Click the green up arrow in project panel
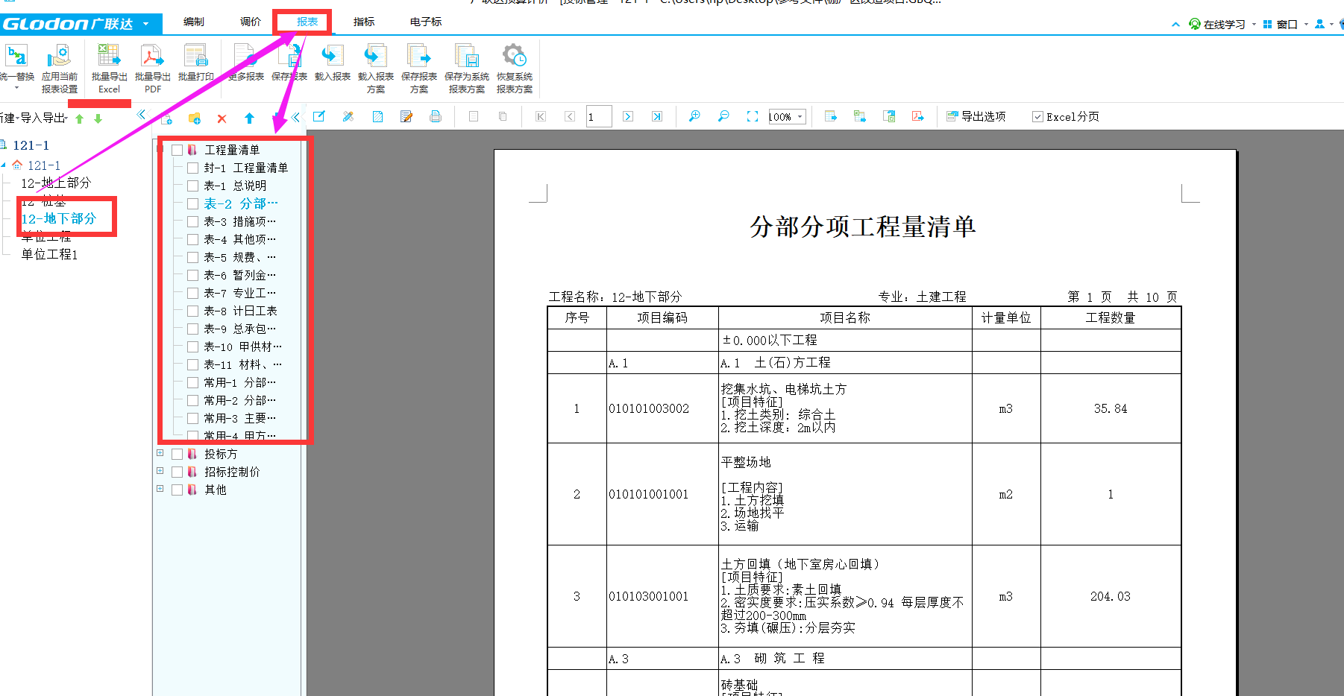 [x=79, y=118]
